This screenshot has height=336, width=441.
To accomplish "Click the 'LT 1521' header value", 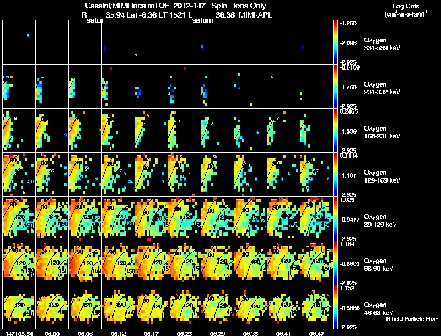I will (x=172, y=15).
